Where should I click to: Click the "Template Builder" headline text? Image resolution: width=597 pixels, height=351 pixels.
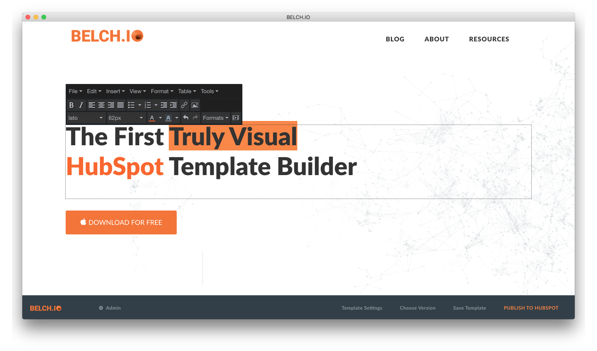click(263, 166)
